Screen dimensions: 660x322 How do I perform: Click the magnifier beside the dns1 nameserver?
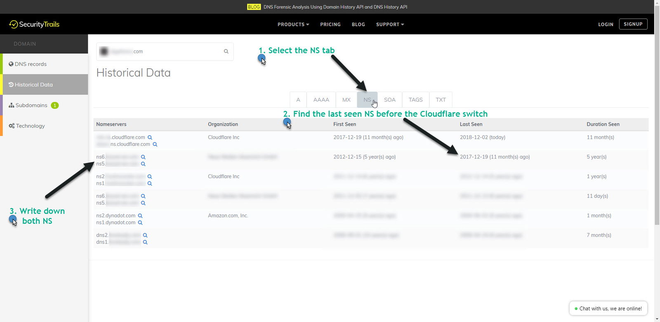tap(145, 242)
